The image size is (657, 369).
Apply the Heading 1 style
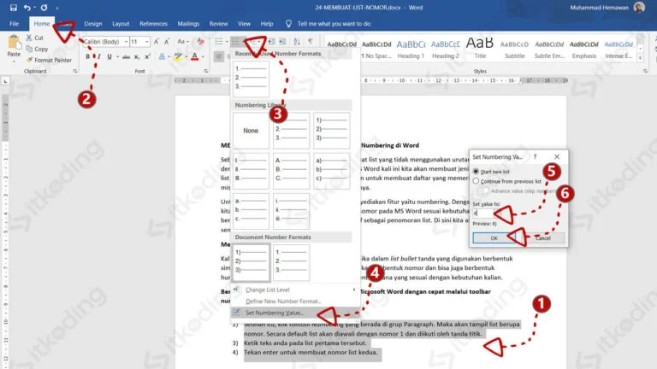pos(411,49)
